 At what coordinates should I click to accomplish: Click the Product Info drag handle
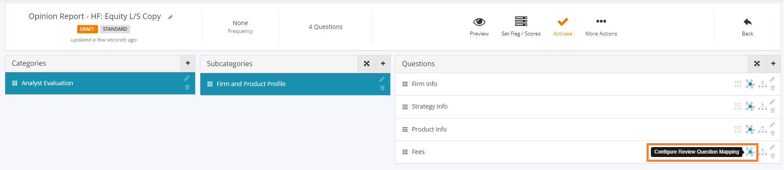pyautogui.click(x=405, y=129)
